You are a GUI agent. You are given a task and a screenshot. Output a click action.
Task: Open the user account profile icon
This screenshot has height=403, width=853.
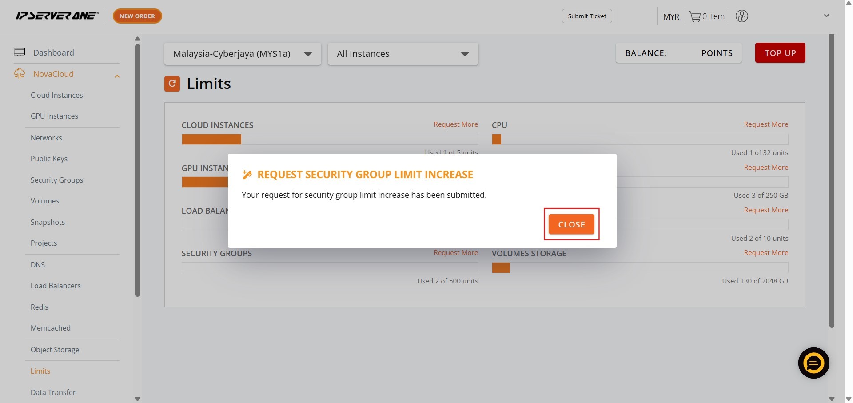pyautogui.click(x=741, y=16)
